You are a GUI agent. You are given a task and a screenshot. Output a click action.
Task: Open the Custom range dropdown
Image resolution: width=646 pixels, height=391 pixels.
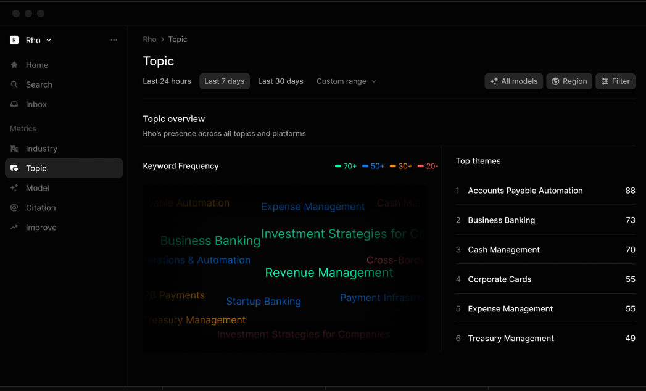(x=347, y=81)
